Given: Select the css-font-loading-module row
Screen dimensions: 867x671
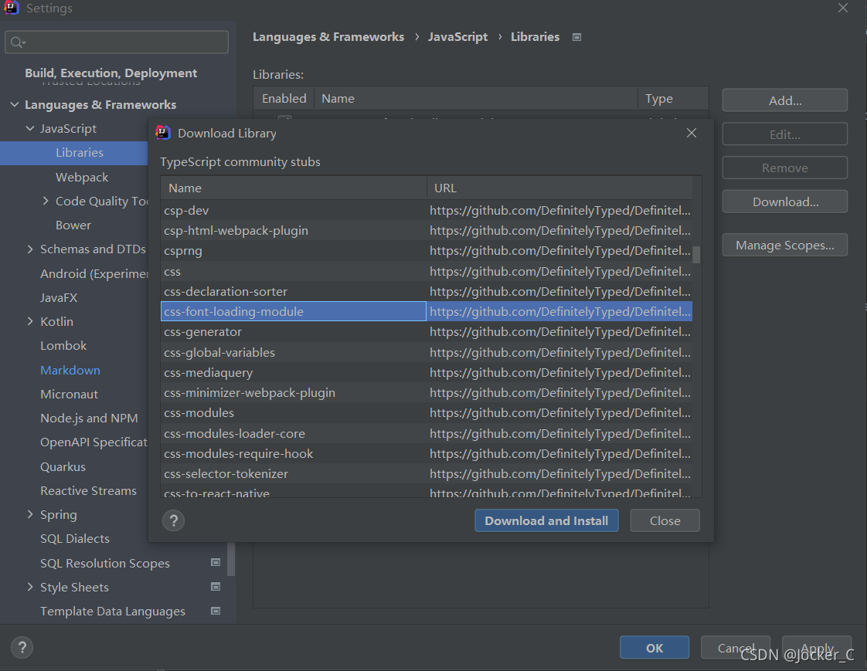Looking at the screenshot, I should tap(427, 311).
